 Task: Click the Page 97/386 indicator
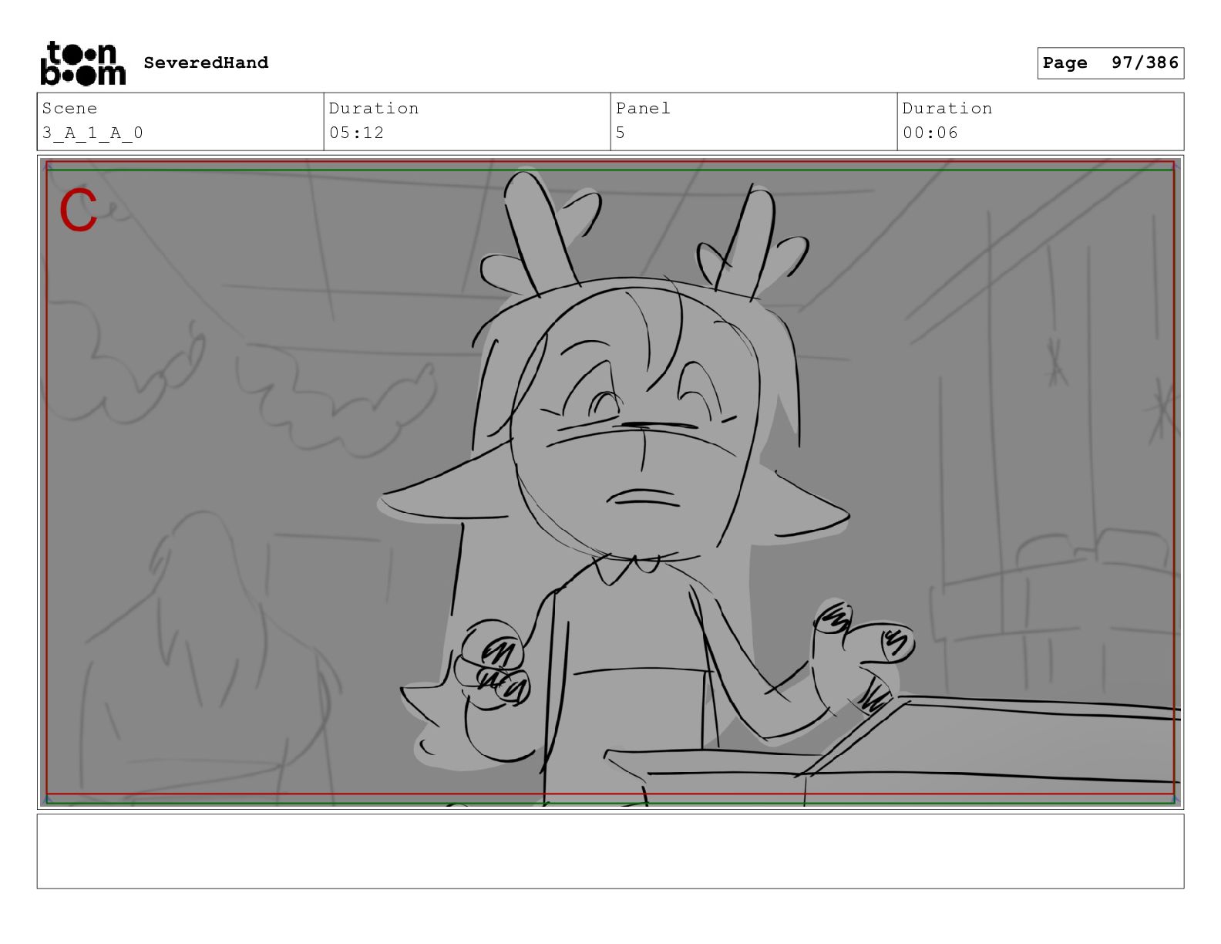1110,62
